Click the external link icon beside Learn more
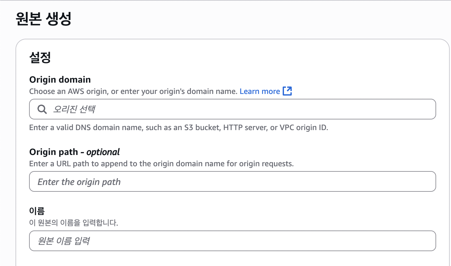 pos(287,91)
